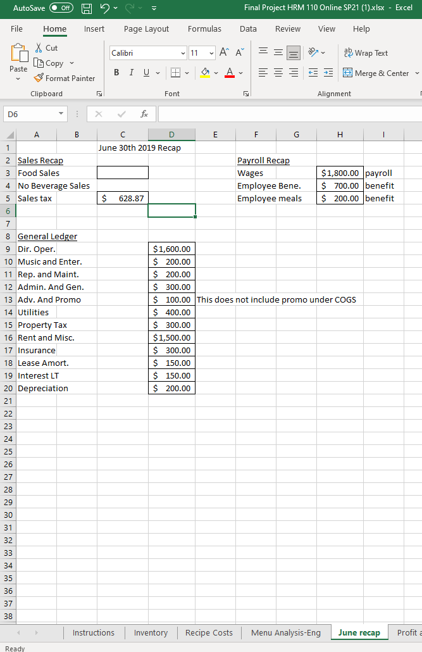This screenshot has width=422, height=652.
Task: Open the Font settings dialog launcher
Action: pyautogui.click(x=246, y=94)
